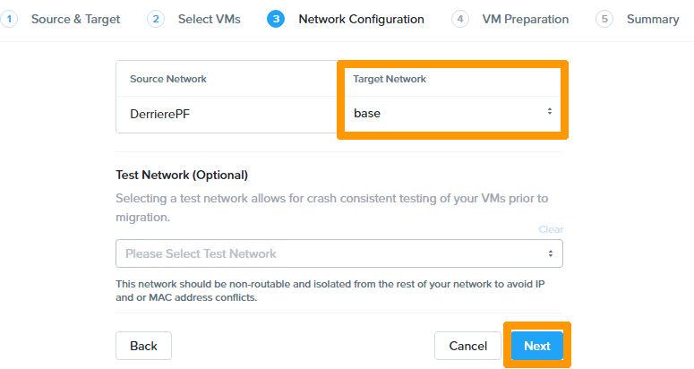Click the step 1 circle icon

pos(9,19)
